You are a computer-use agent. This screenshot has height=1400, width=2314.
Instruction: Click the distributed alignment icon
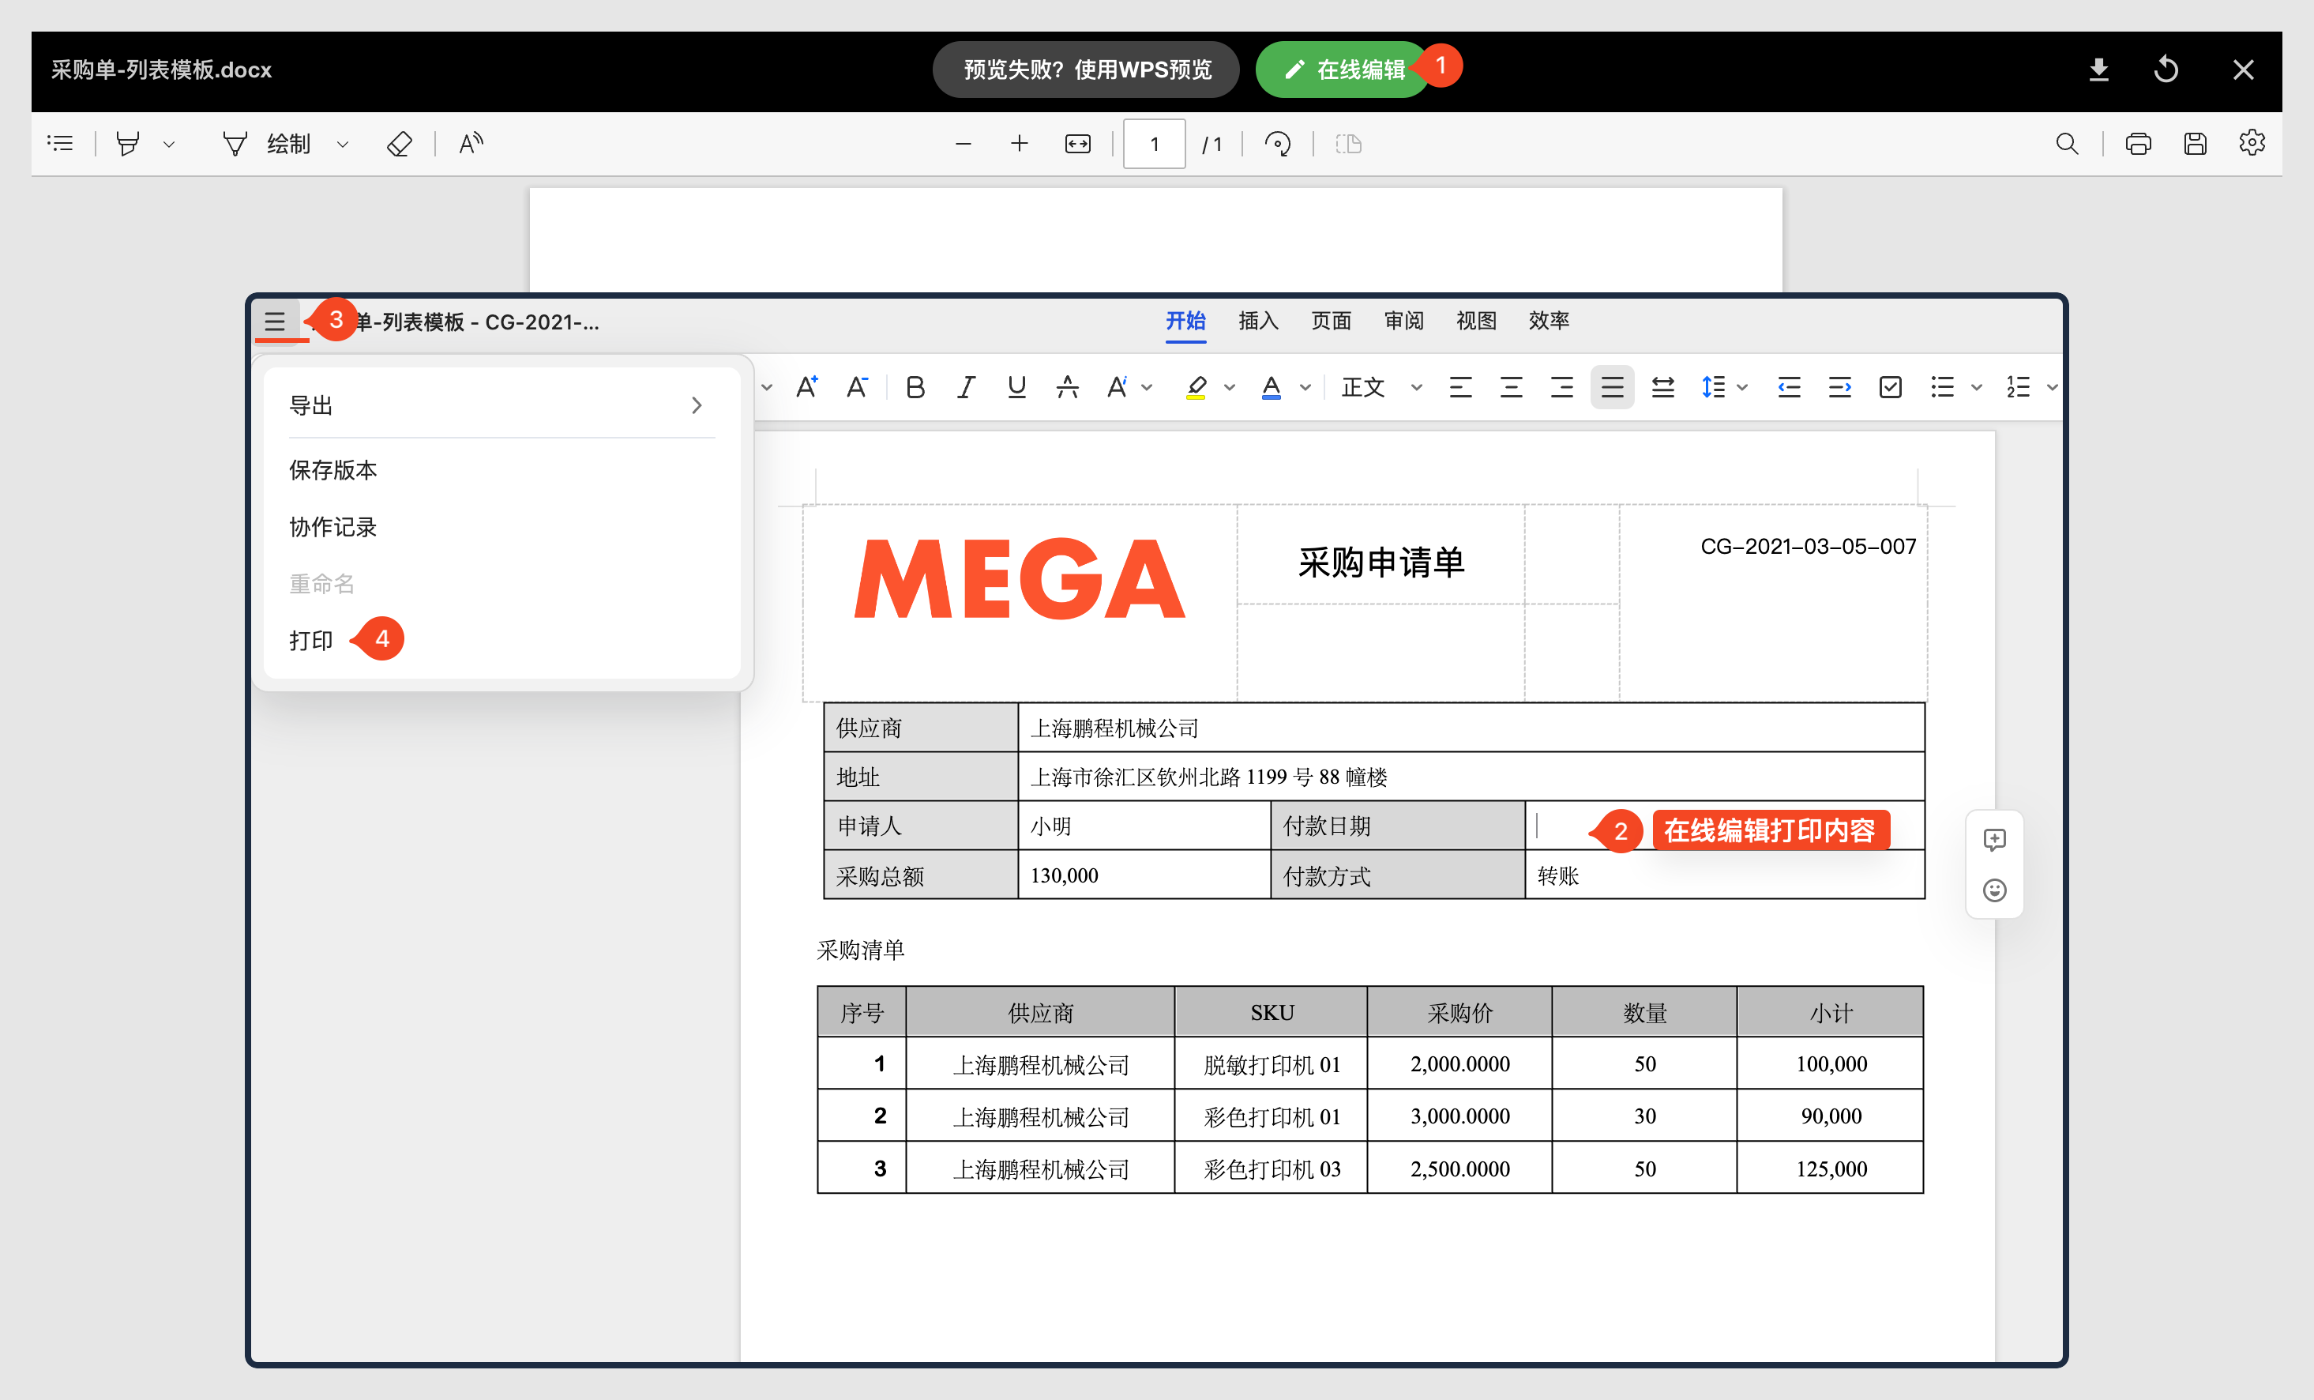click(1663, 387)
